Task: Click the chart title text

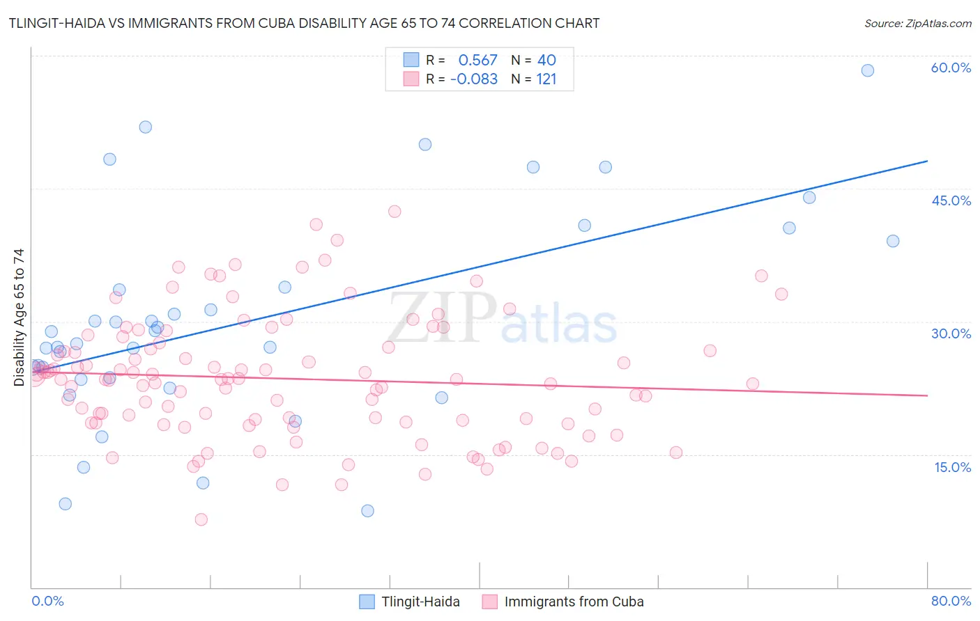Action: point(304,23)
